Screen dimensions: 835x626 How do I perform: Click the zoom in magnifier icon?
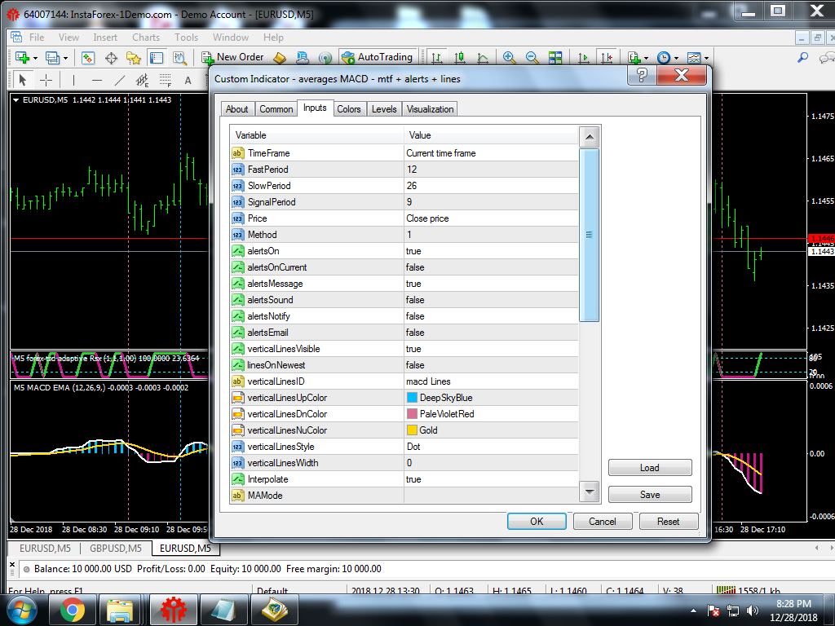point(510,57)
